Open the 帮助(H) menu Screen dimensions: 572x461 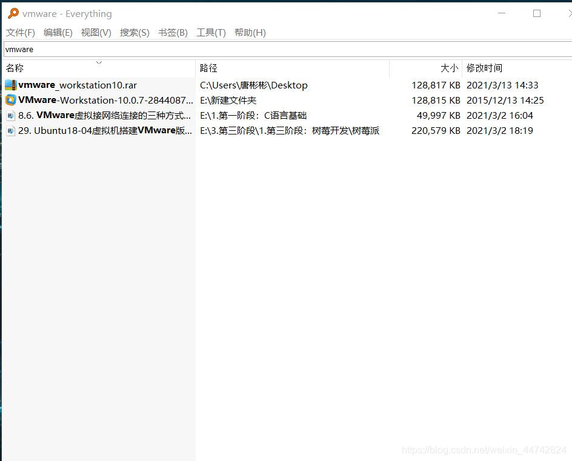click(250, 33)
